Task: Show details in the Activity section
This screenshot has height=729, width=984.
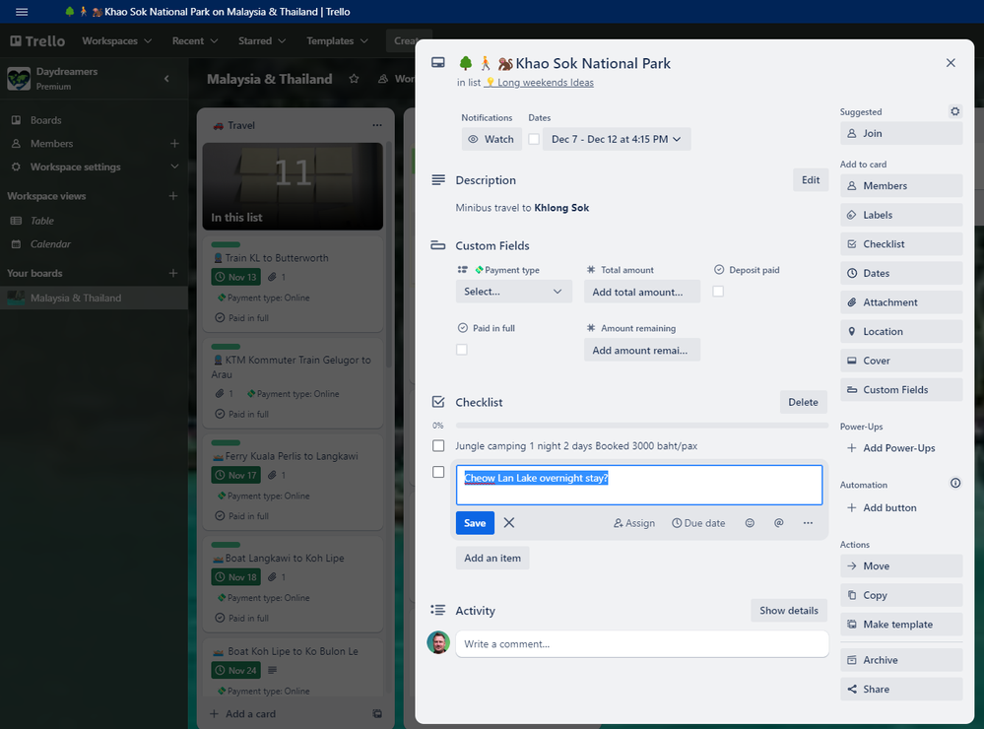Action: pos(789,611)
